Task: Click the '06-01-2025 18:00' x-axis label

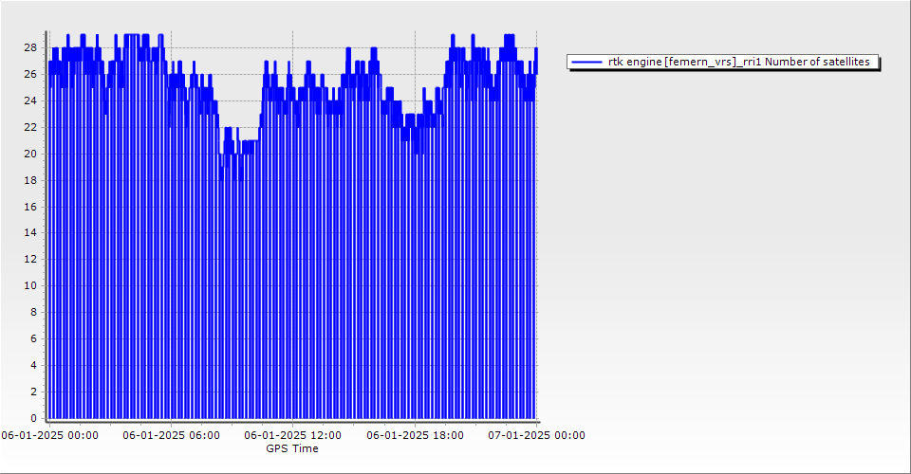Action: click(x=415, y=436)
